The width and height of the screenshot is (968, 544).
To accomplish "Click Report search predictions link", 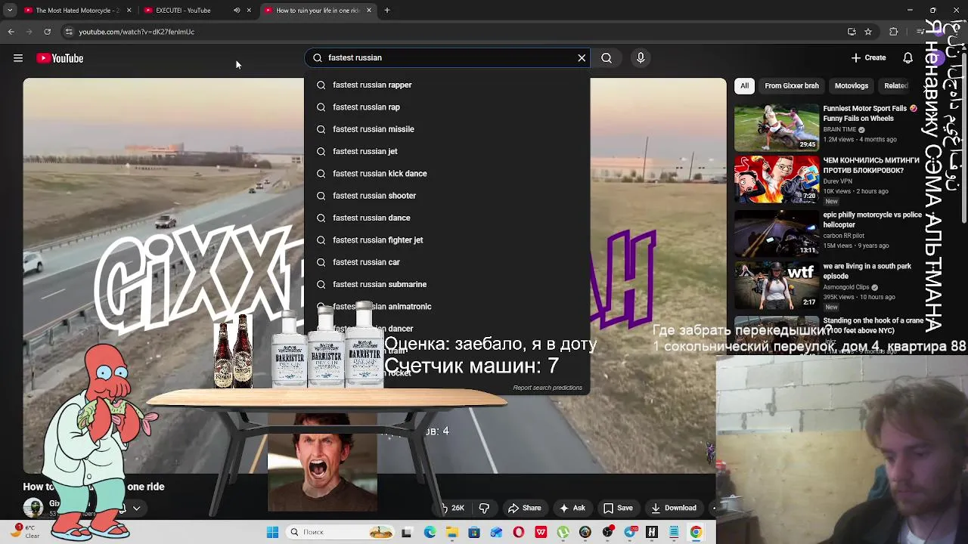I will (548, 388).
